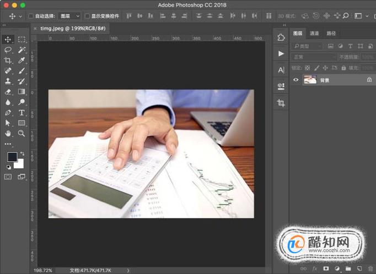Toggle lock transparent pixels
This screenshot has height=274, width=376.
pyautogui.click(x=307, y=68)
